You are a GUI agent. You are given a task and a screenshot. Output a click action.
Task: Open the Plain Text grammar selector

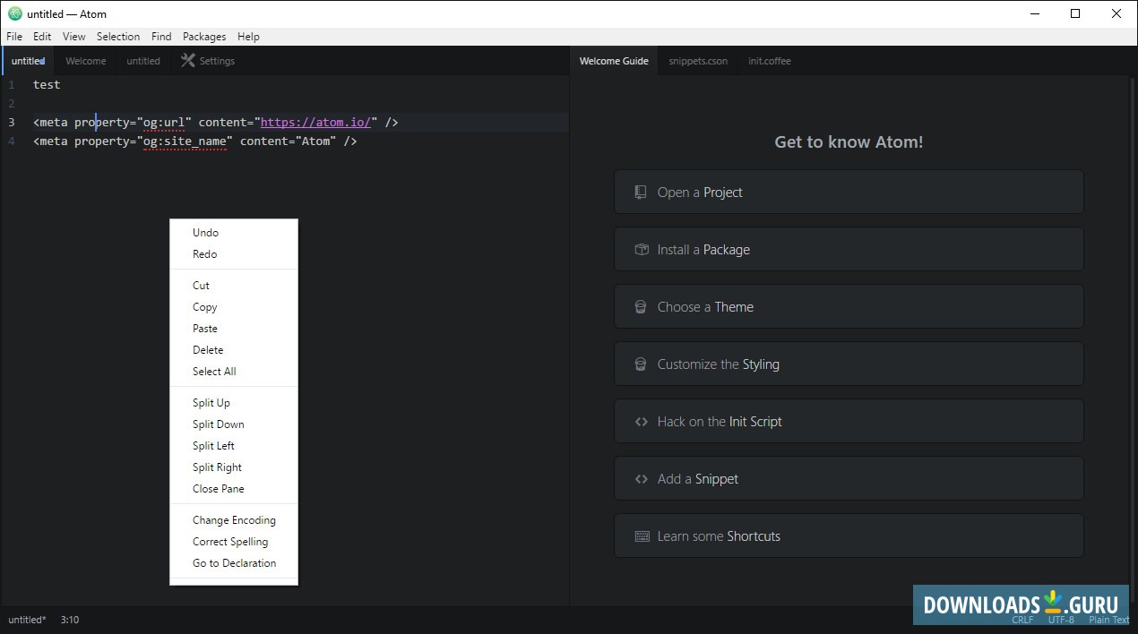tap(1108, 620)
